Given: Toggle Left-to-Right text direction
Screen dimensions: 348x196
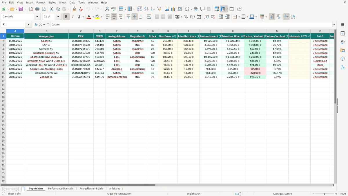Looking at the screenshot, I should 272,17.
